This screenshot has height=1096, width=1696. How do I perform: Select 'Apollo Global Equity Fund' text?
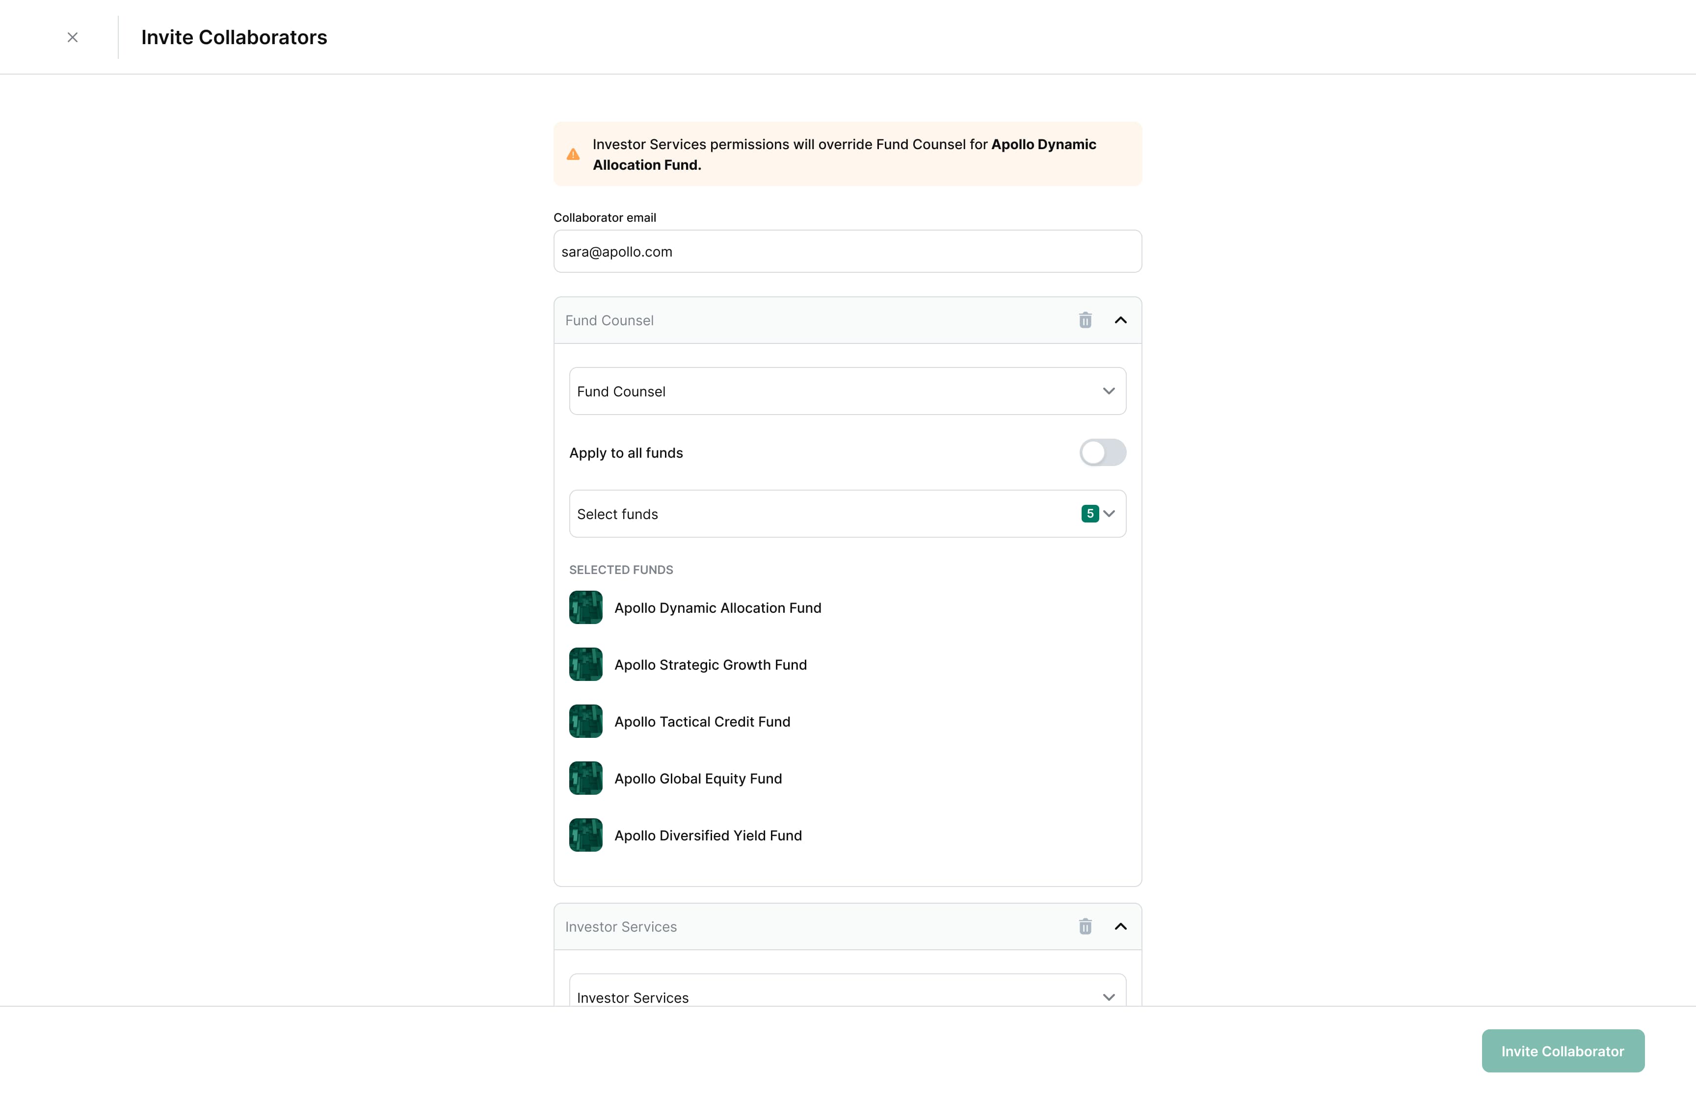click(698, 779)
